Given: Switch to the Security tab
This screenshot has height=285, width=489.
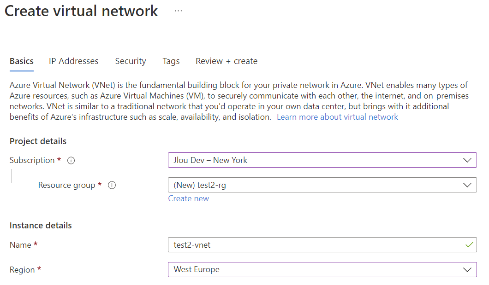Looking at the screenshot, I should point(131,61).
